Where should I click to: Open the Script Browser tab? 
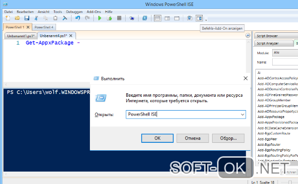point(276,36)
